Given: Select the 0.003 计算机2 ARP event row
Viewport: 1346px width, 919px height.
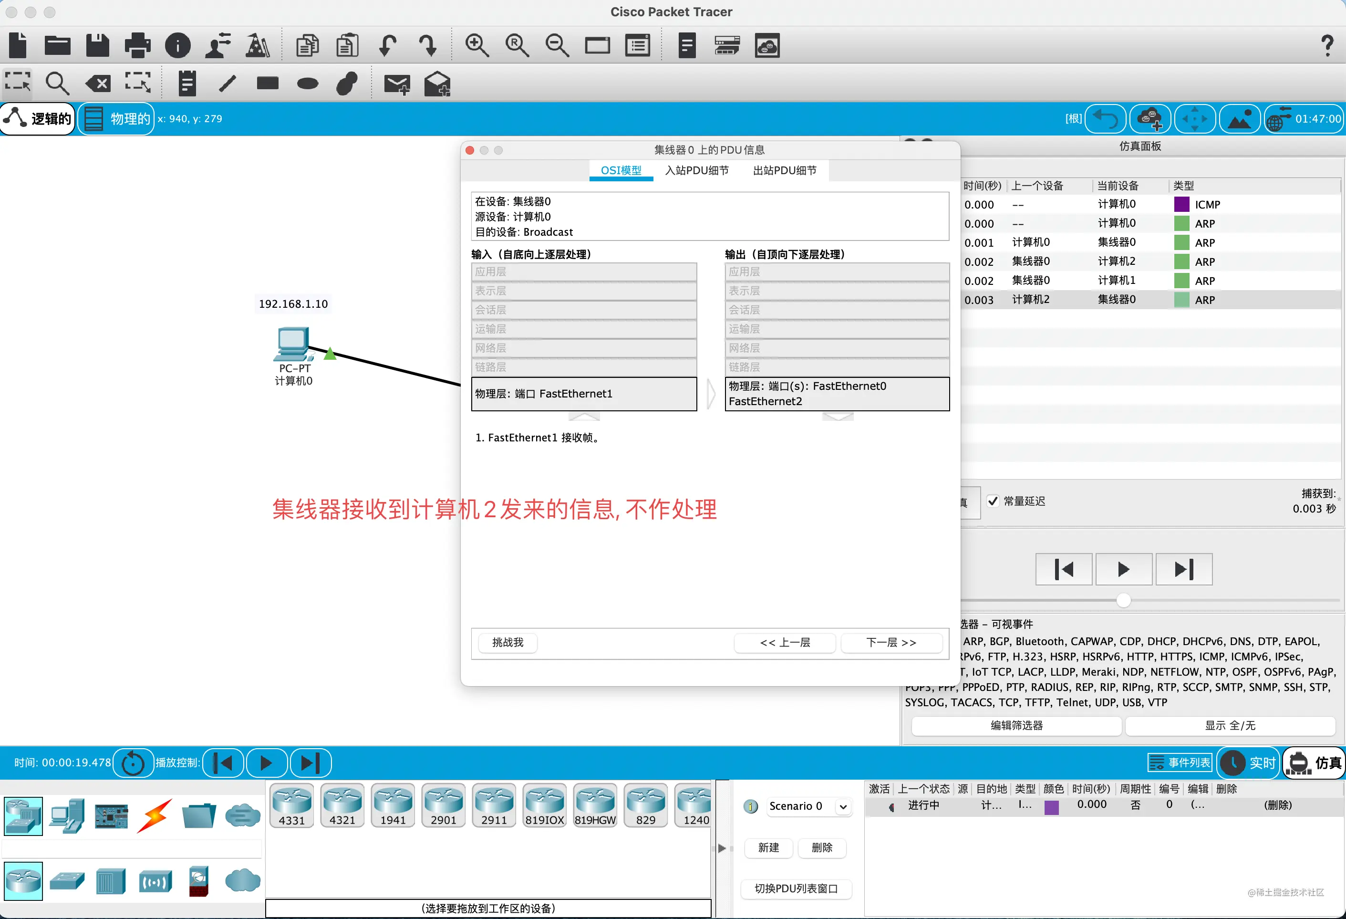Looking at the screenshot, I should click(x=1150, y=300).
